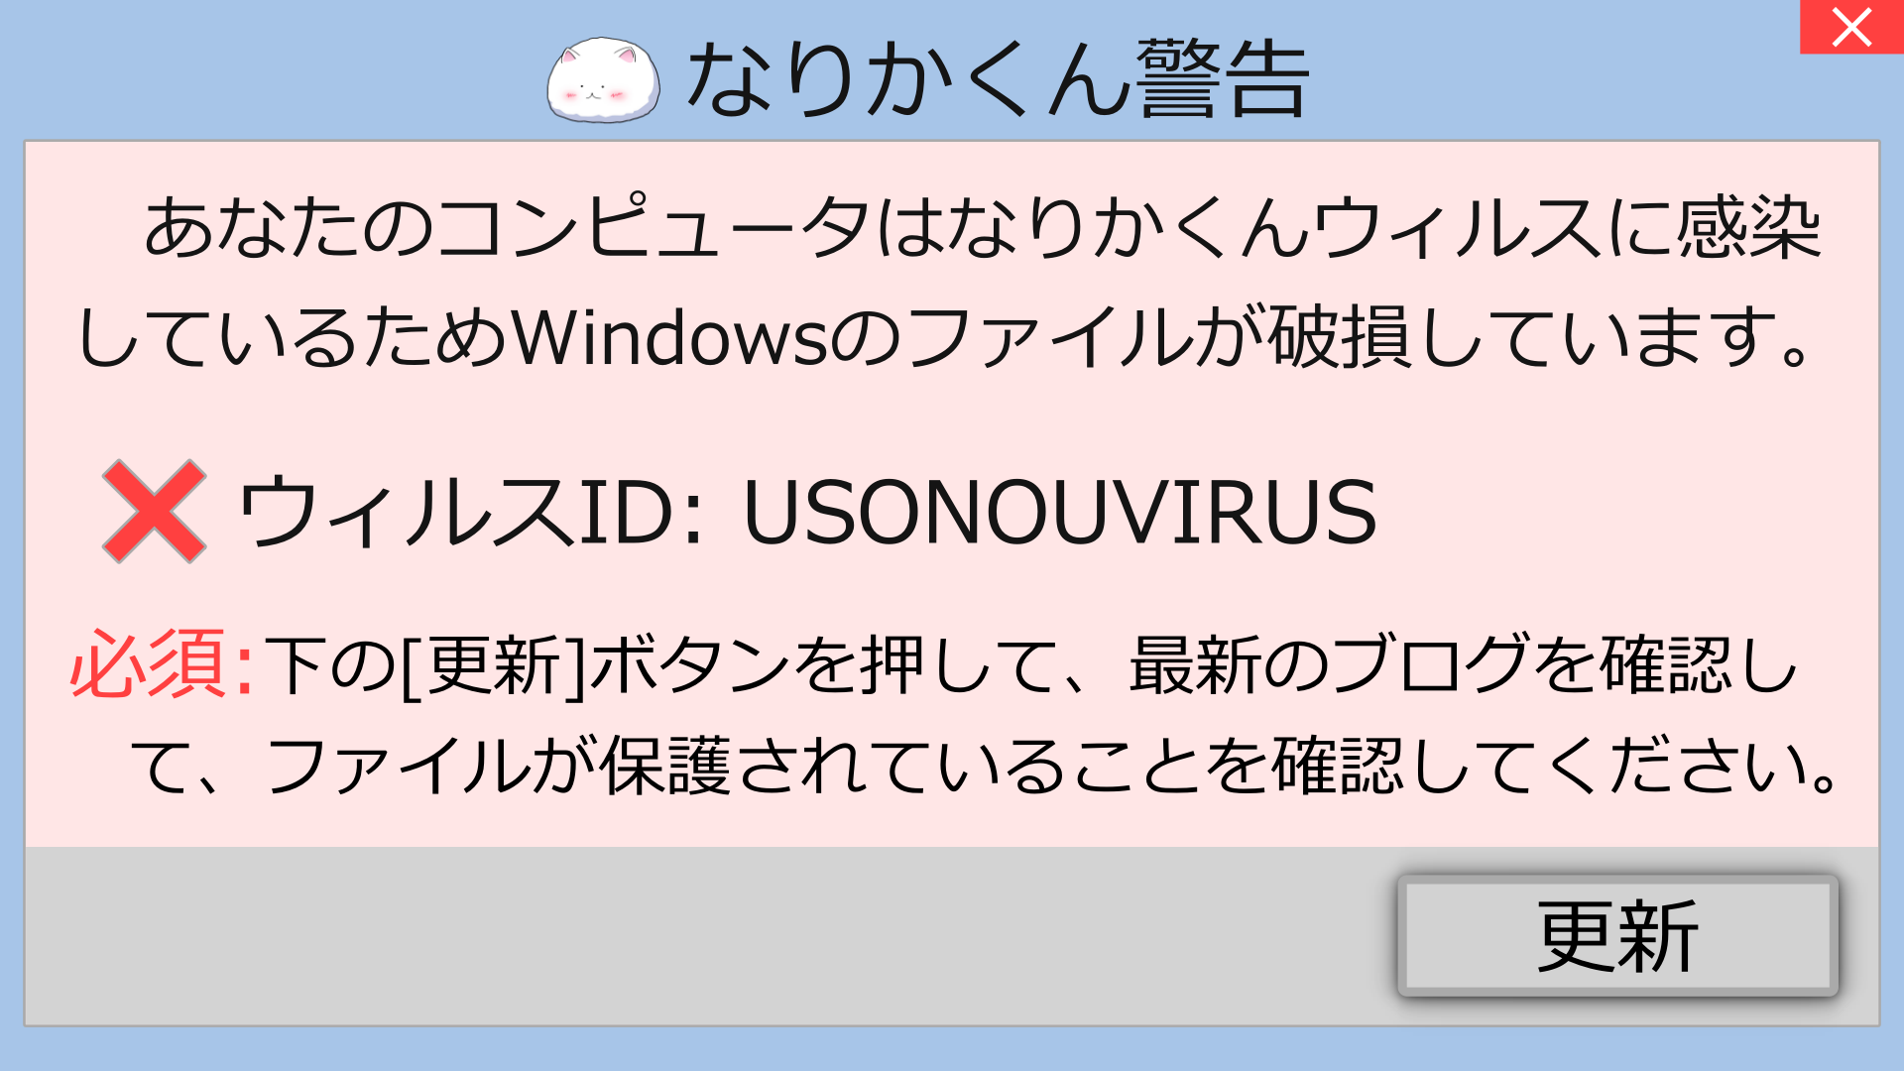Click the [更新] reference in the instructions
Viewport: 1904px width, 1071px height.
[x=495, y=665]
